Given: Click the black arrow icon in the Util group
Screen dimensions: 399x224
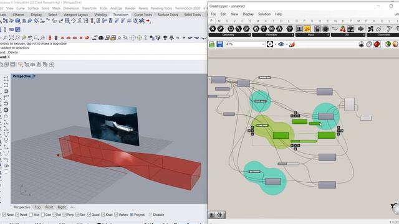Looking at the screenshot, I should tap(360, 29).
